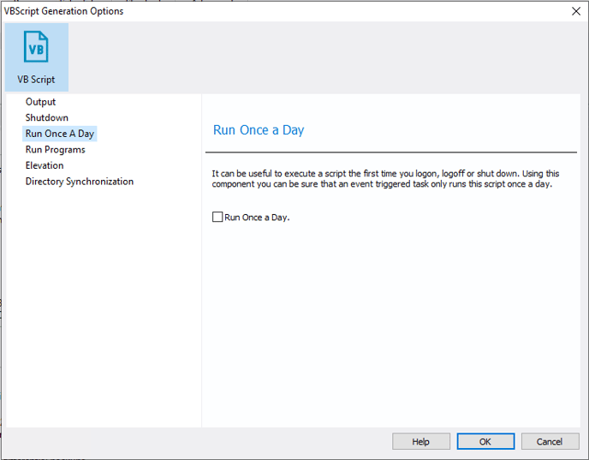Show the Elevation settings page
Viewport: 589px width, 460px height.
(45, 165)
